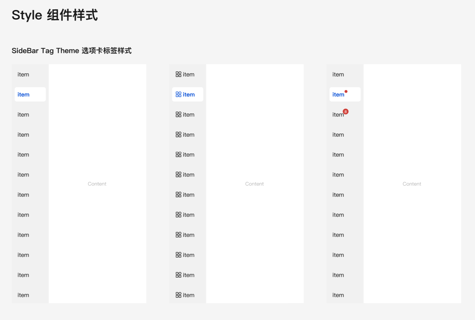Click the item with the red dot indicator
The width and height of the screenshot is (475, 320).
(x=338, y=94)
